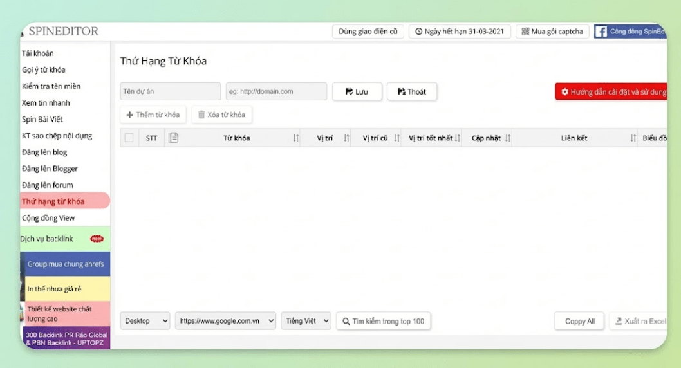This screenshot has width=681, height=368.
Task: Open the google.com.vn search engine dropdown
Action: pyautogui.click(x=225, y=321)
